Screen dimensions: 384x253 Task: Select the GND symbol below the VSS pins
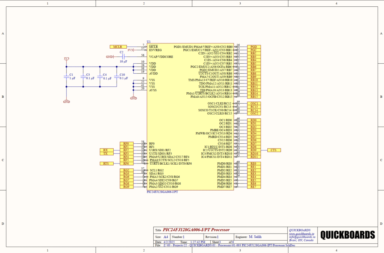(133, 97)
